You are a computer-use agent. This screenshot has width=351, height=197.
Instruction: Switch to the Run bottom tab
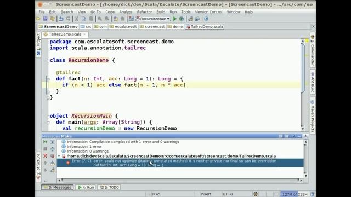(86, 187)
